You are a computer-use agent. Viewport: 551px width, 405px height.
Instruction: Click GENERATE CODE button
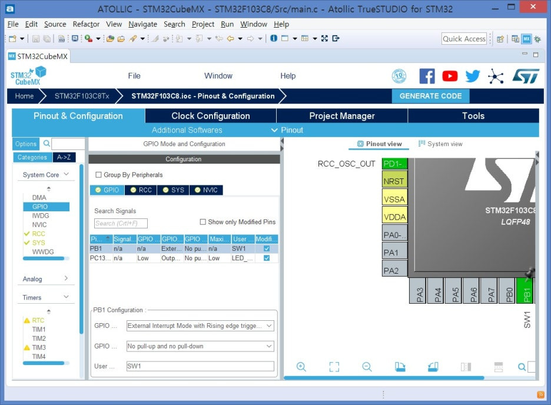pyautogui.click(x=430, y=96)
